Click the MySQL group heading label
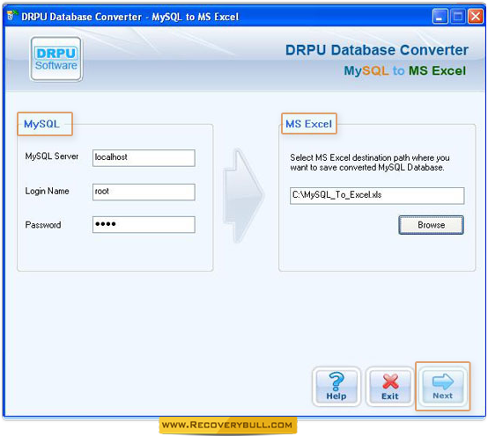Screen dimensions: 488x436 (x=41, y=124)
